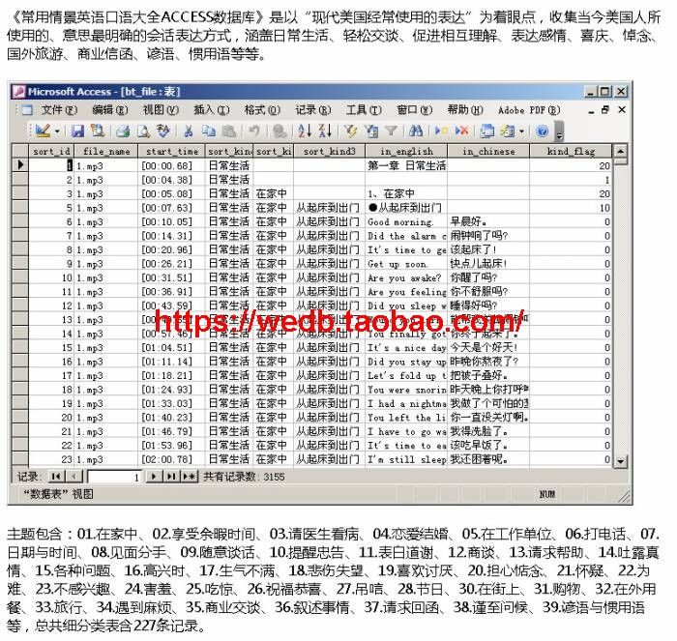Open Toolbar Options at toolbar end

pos(559,131)
